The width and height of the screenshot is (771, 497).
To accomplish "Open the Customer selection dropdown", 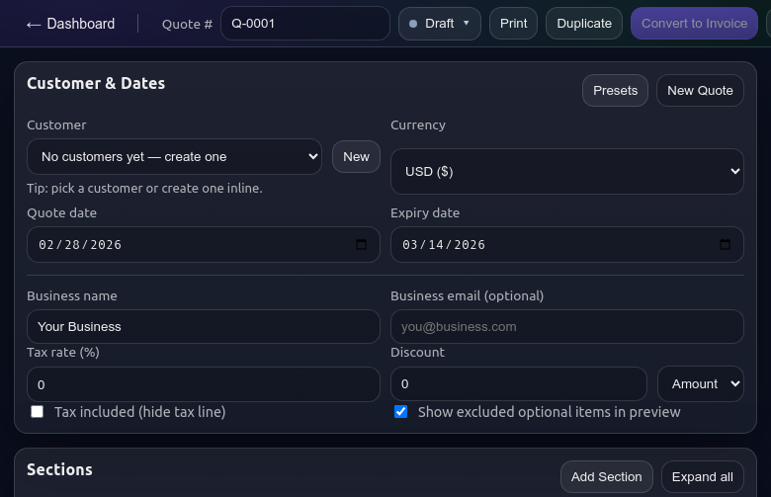I will pyautogui.click(x=175, y=157).
